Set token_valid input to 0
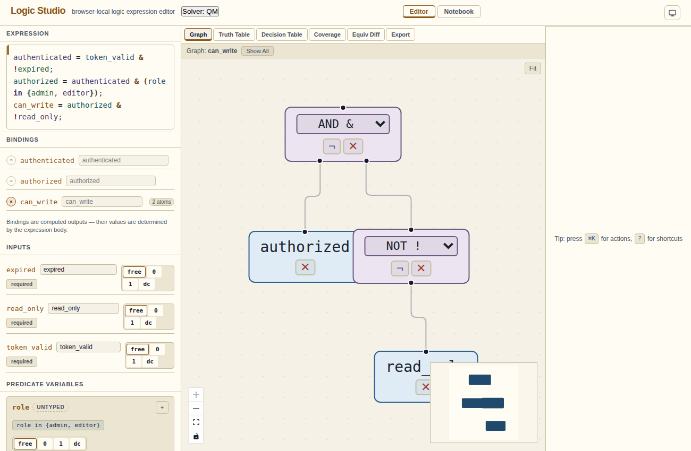Screen dimensions: 691x451 point(157,349)
